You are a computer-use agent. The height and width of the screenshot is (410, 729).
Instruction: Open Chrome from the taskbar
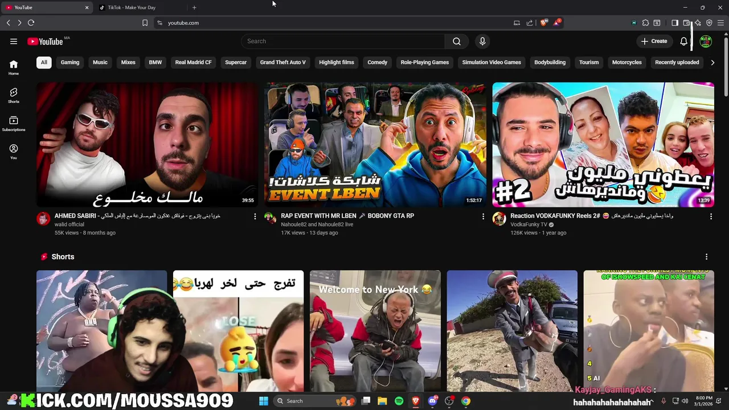pos(466,401)
